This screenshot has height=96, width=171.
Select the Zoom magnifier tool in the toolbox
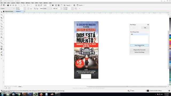pos(2,21)
